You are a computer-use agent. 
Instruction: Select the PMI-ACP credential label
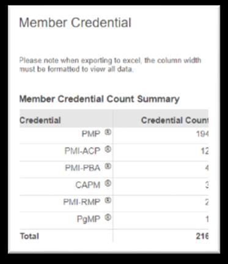pos(83,151)
